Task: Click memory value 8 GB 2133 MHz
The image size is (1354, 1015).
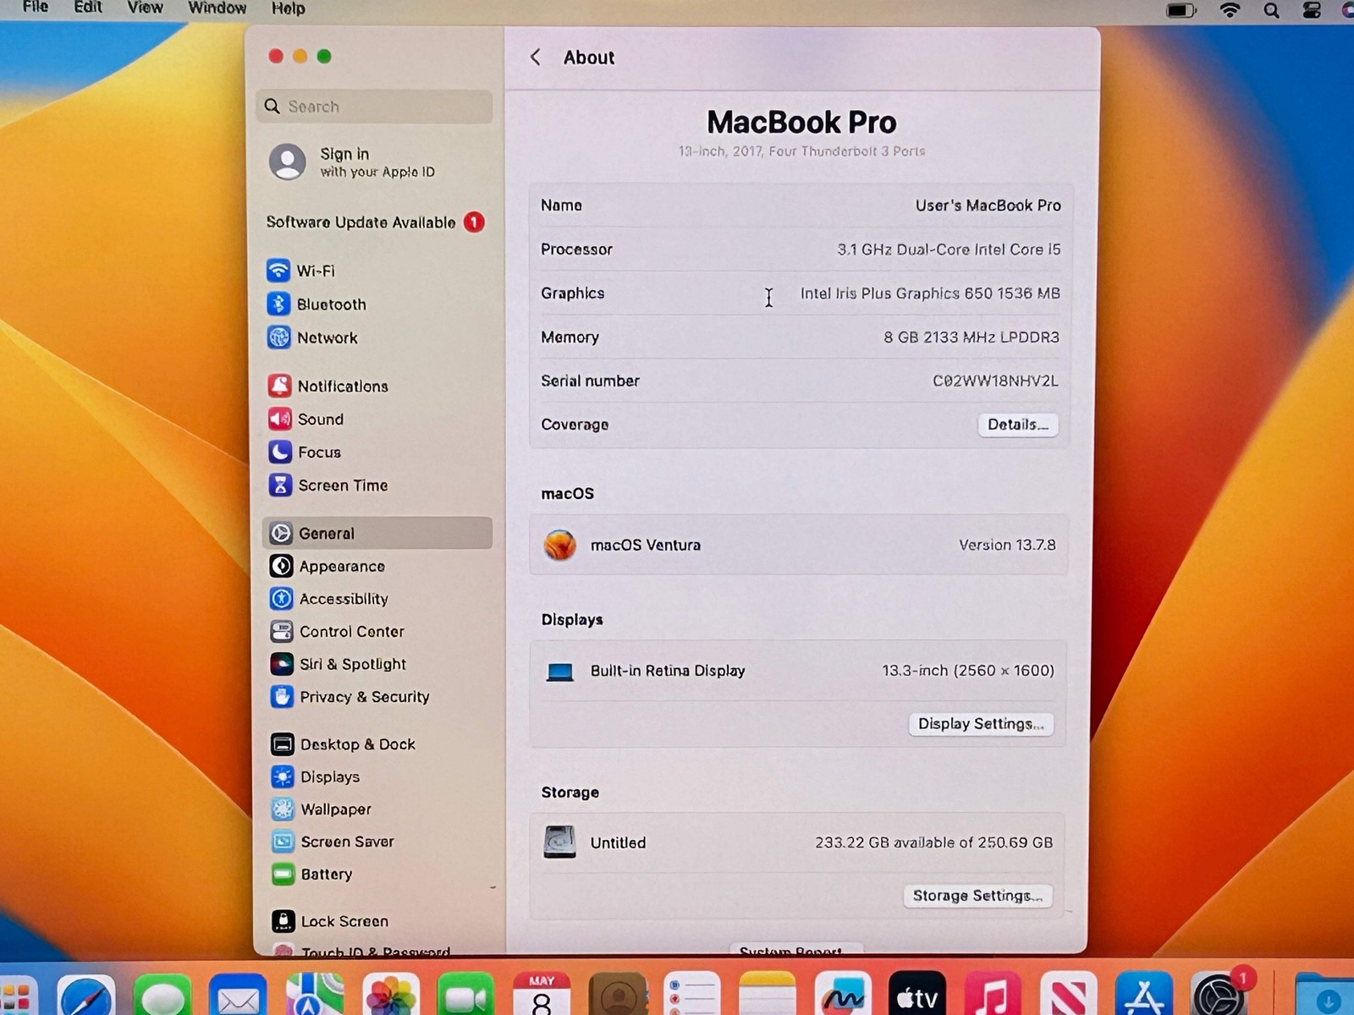Action: tap(971, 337)
